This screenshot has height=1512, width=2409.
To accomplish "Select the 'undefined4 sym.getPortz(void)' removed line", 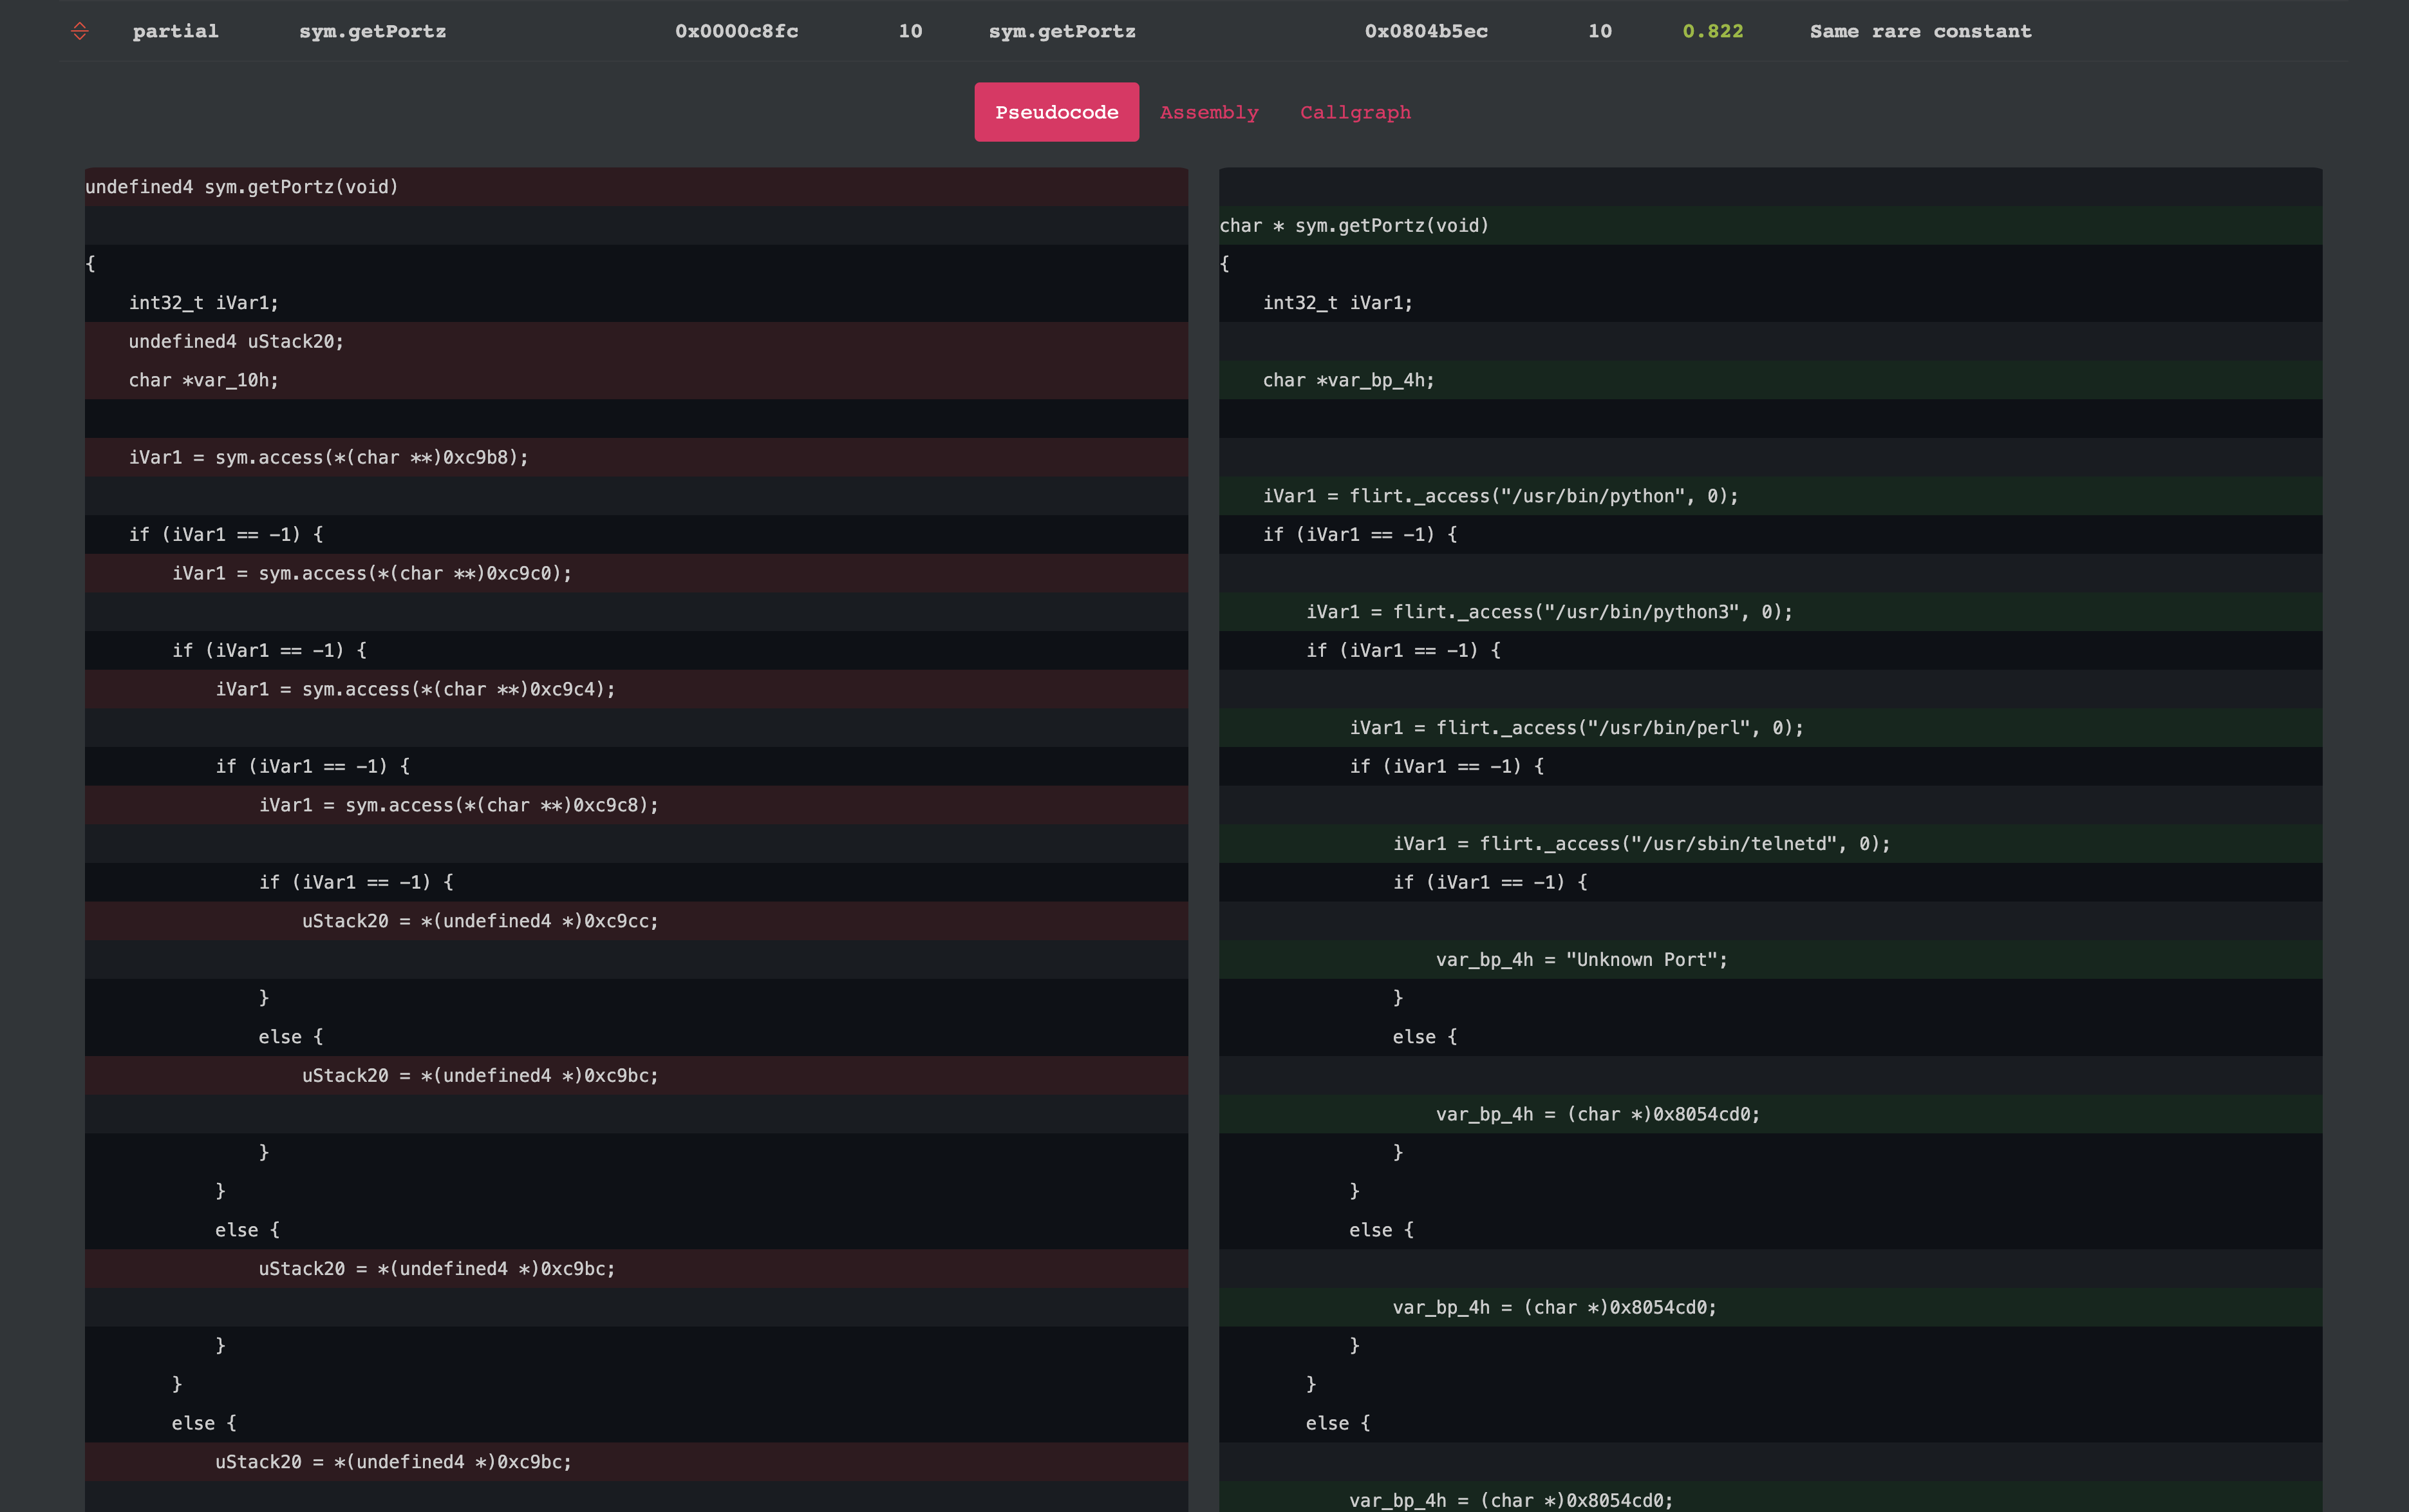I will 242,187.
